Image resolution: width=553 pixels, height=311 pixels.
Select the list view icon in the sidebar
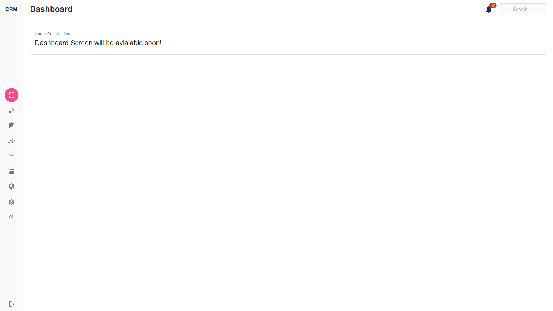[x=11, y=171]
